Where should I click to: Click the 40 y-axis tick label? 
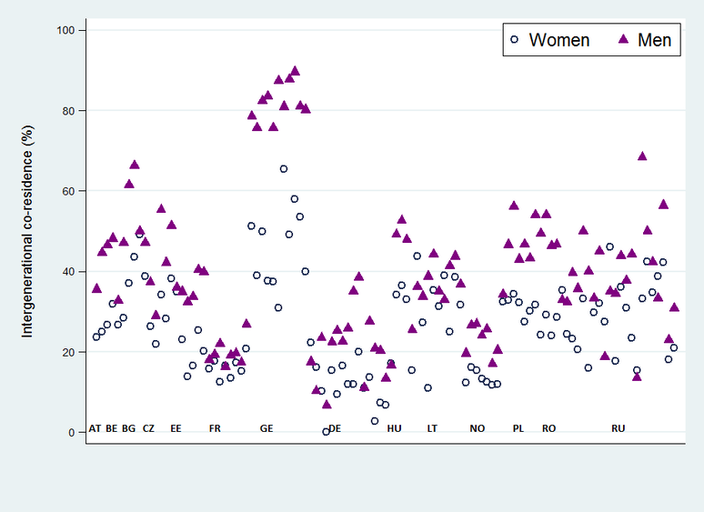coord(68,272)
